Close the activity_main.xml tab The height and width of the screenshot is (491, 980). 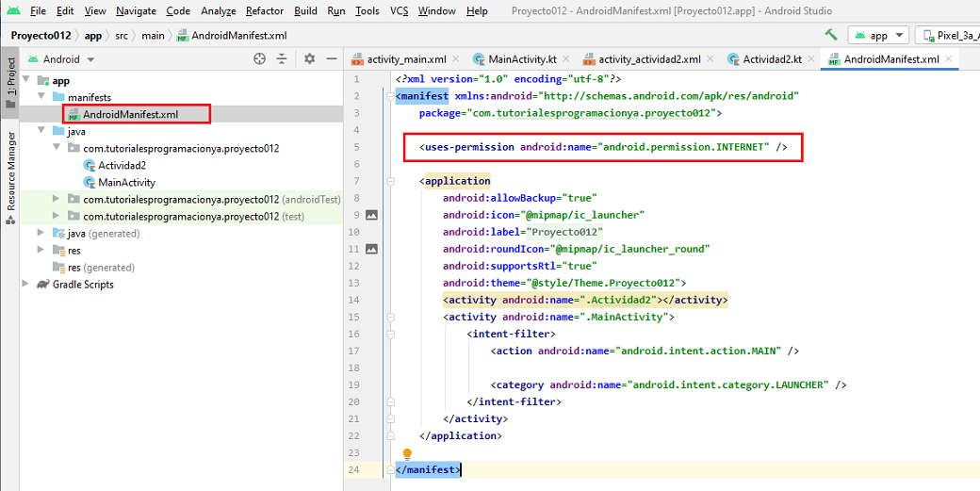point(456,58)
